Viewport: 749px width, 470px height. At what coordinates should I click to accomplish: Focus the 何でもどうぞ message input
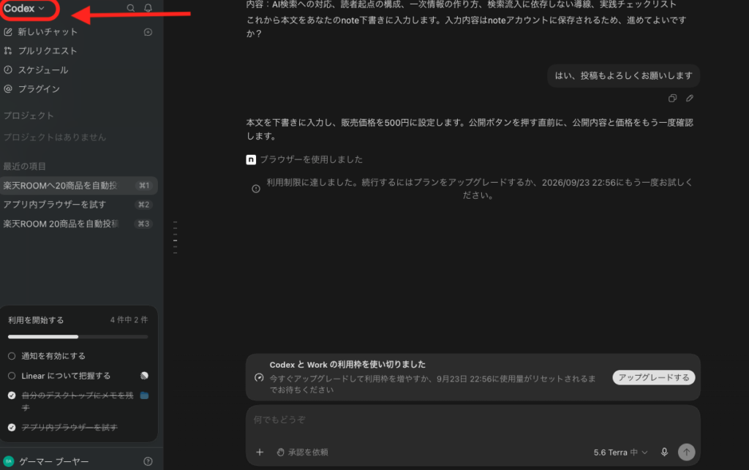[473, 420]
